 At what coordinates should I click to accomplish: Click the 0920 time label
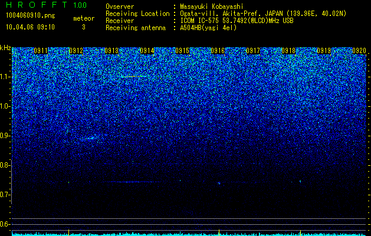[x=359, y=51]
